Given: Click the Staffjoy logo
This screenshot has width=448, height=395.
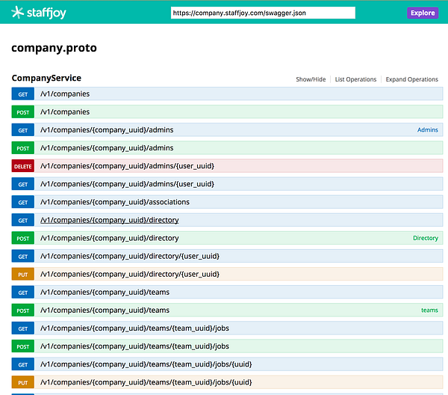Looking at the screenshot, I should 39,13.
